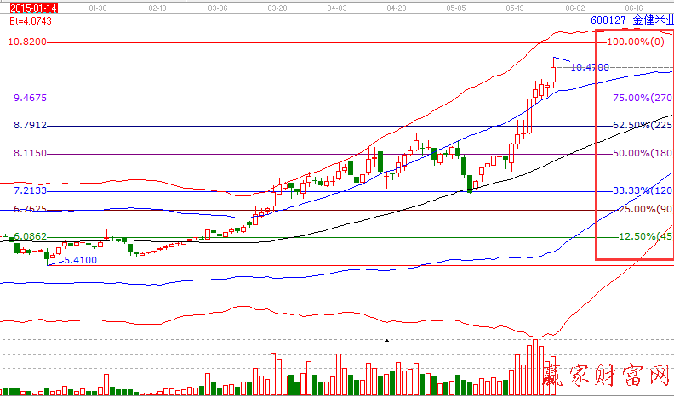Click the 10.4700 high price annotation
This screenshot has height=396, width=674.
pyautogui.click(x=589, y=66)
